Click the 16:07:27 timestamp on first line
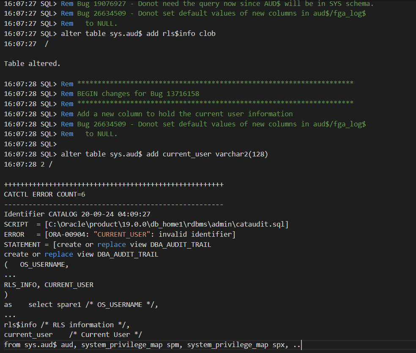 pos(21,4)
